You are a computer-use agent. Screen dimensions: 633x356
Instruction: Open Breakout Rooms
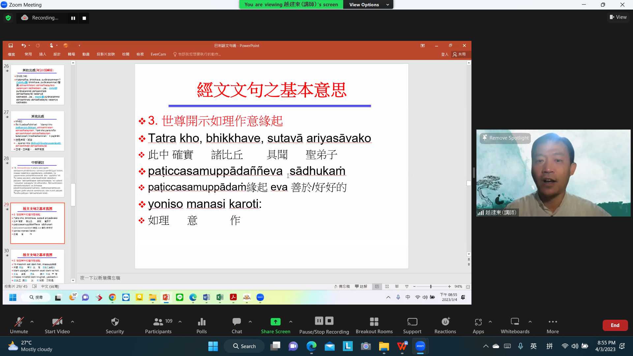pyautogui.click(x=374, y=322)
